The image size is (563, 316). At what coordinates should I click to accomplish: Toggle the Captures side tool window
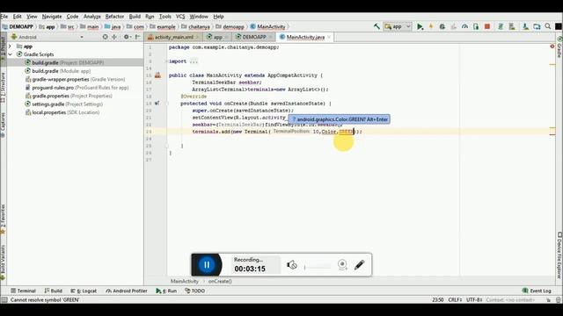point(4,125)
